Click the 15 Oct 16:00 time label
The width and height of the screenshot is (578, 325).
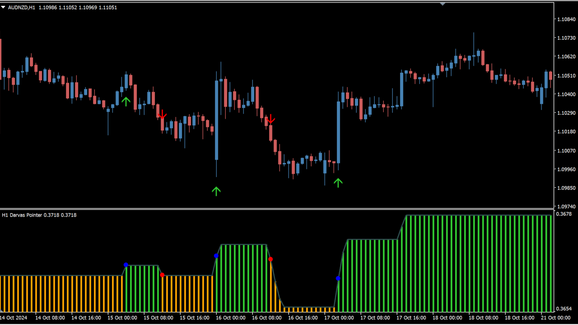click(x=195, y=318)
